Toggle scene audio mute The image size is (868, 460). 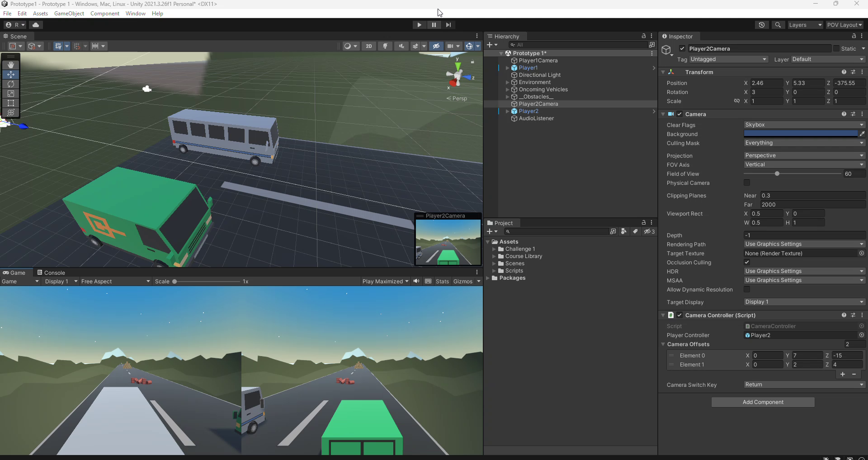pos(401,46)
